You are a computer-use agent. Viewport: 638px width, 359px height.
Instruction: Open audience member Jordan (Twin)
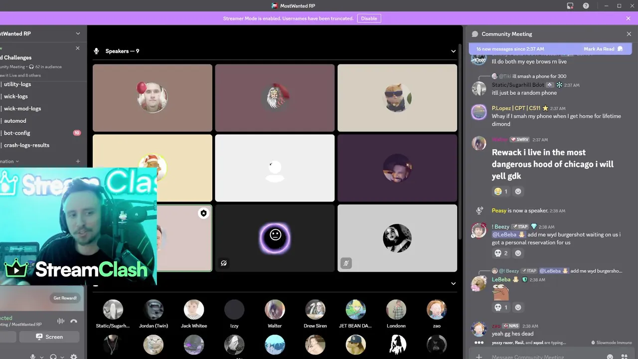[154, 310]
